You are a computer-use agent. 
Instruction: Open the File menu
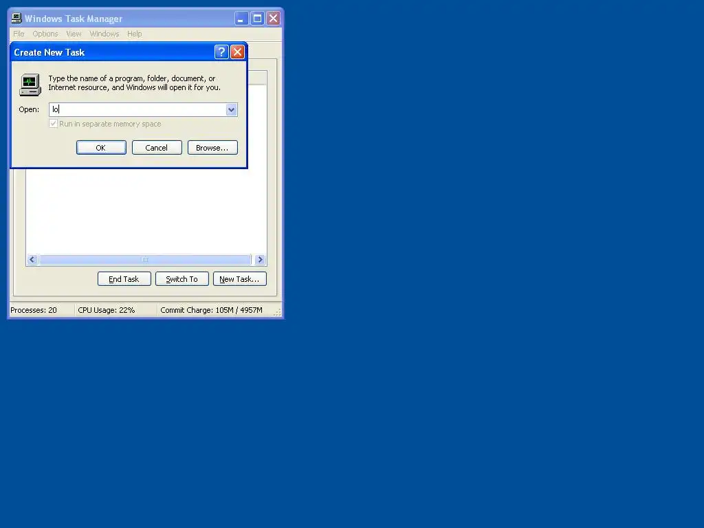[19, 34]
